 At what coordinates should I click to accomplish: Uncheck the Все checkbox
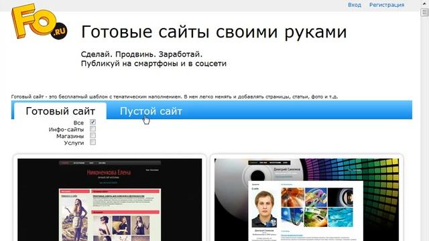(x=93, y=122)
